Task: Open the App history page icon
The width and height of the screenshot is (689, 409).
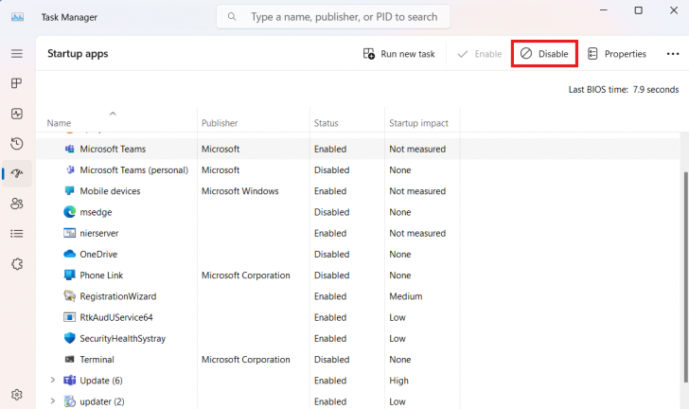Action: 17,143
